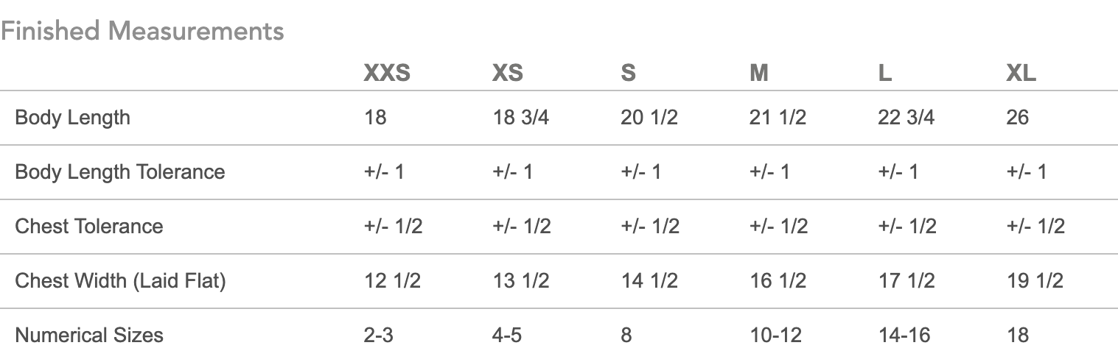Click the M numerical size 10-12
Viewport: 1118px width, 362px height.
coord(776,336)
